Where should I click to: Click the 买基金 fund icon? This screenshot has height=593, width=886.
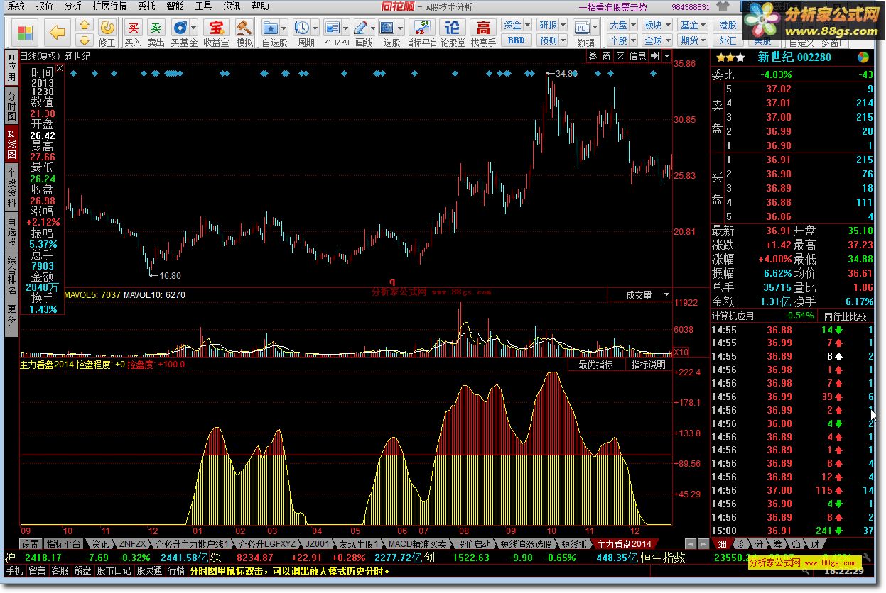[180, 28]
